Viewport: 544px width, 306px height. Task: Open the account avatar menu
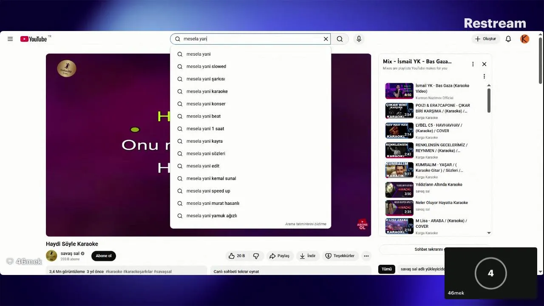point(525,39)
